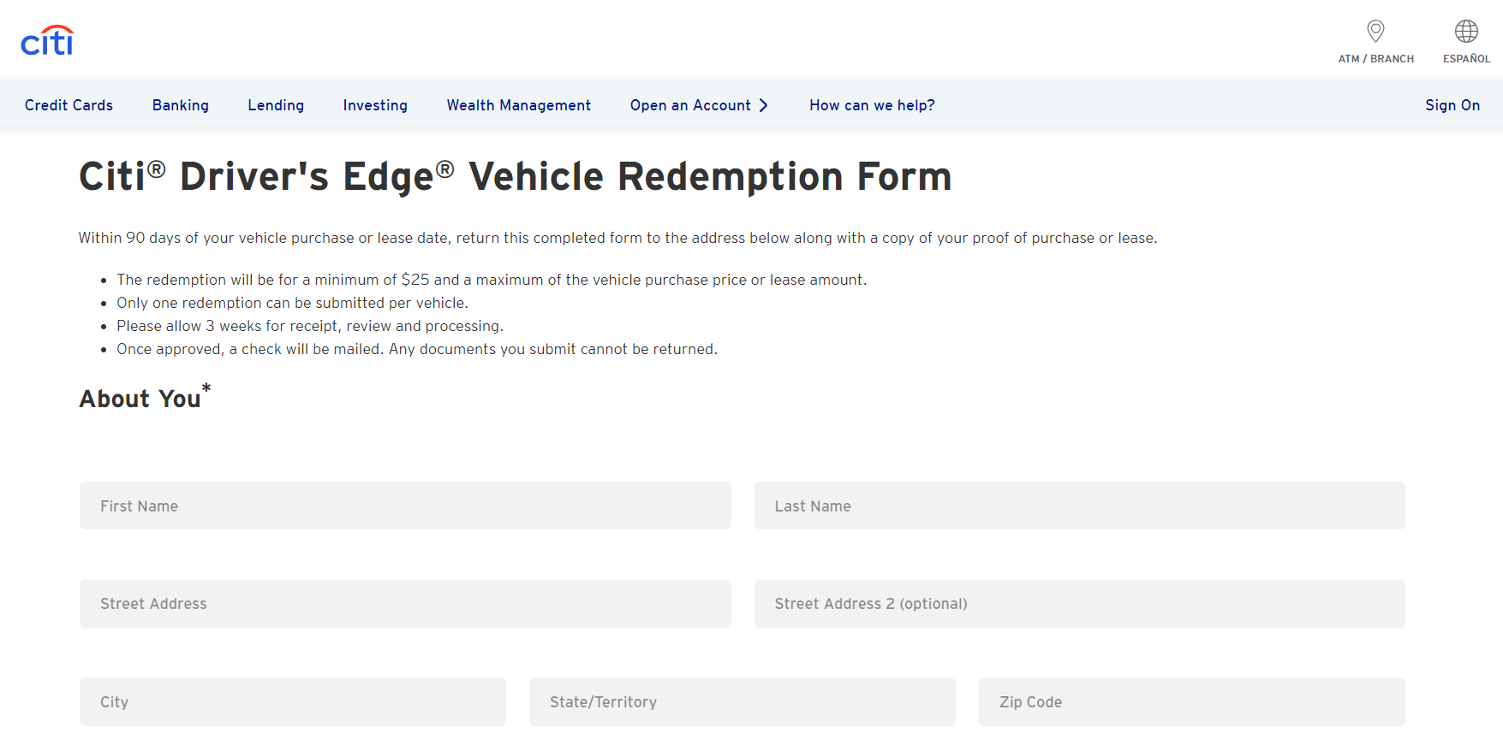Focus the First Name field
This screenshot has height=739, width=1503.
click(405, 505)
